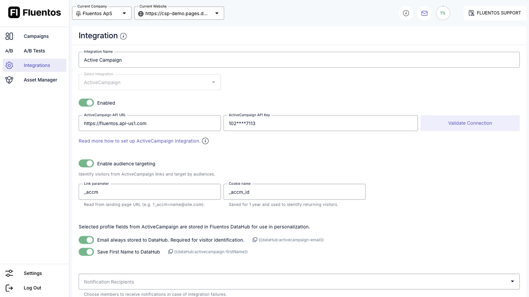Click the 1% progress circle indicator

(443, 13)
